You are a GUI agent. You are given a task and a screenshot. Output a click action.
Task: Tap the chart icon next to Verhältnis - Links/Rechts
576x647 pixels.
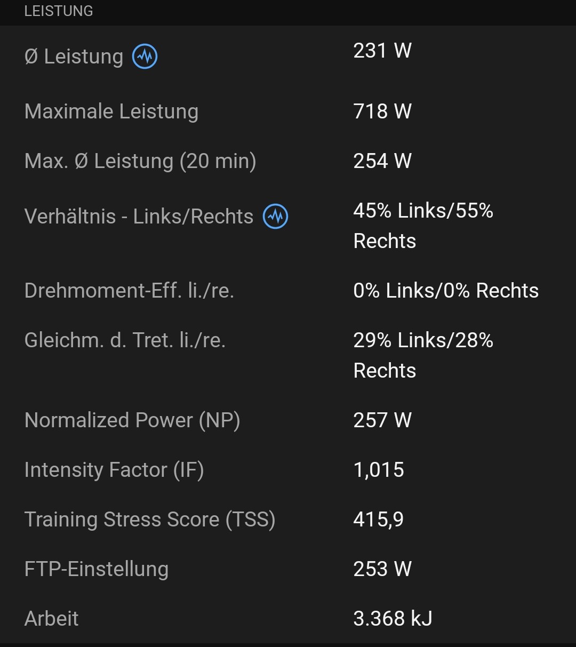[x=276, y=217]
